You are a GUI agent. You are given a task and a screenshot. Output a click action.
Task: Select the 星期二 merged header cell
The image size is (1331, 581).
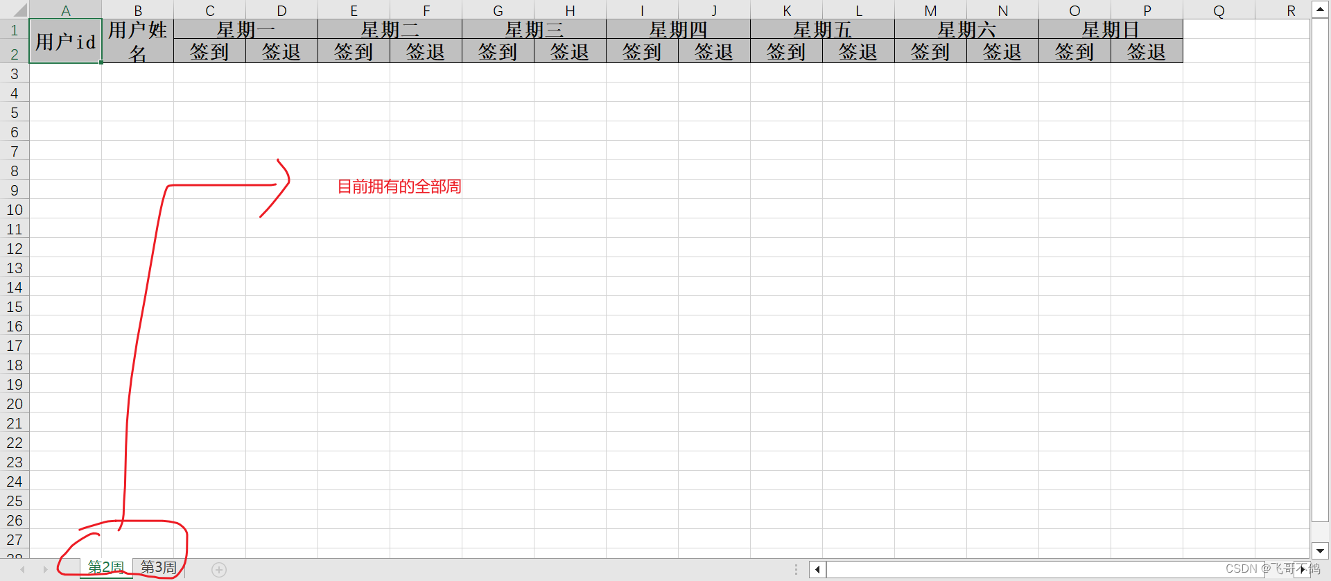tap(390, 29)
